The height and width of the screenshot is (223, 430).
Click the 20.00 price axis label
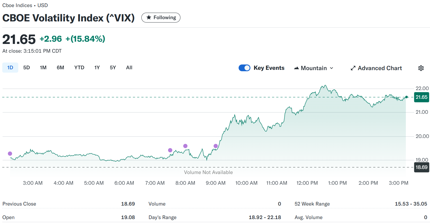(x=422, y=136)
